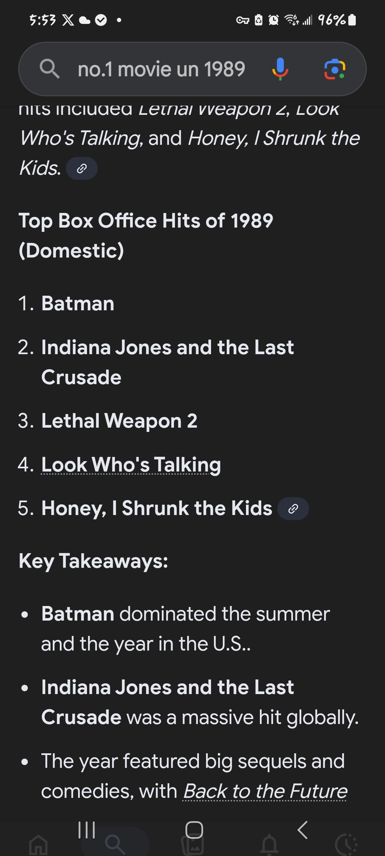Open Google Lens camera icon
This screenshot has width=385, height=856.
(334, 69)
